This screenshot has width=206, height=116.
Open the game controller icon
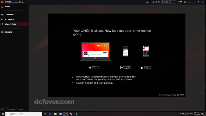tap(179, 2)
